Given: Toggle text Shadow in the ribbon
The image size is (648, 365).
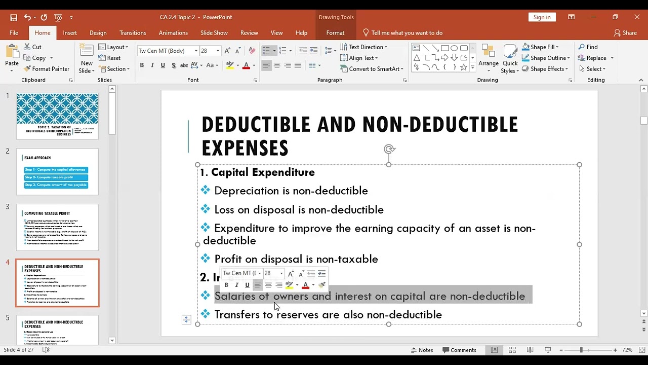Looking at the screenshot, I should pos(174,65).
